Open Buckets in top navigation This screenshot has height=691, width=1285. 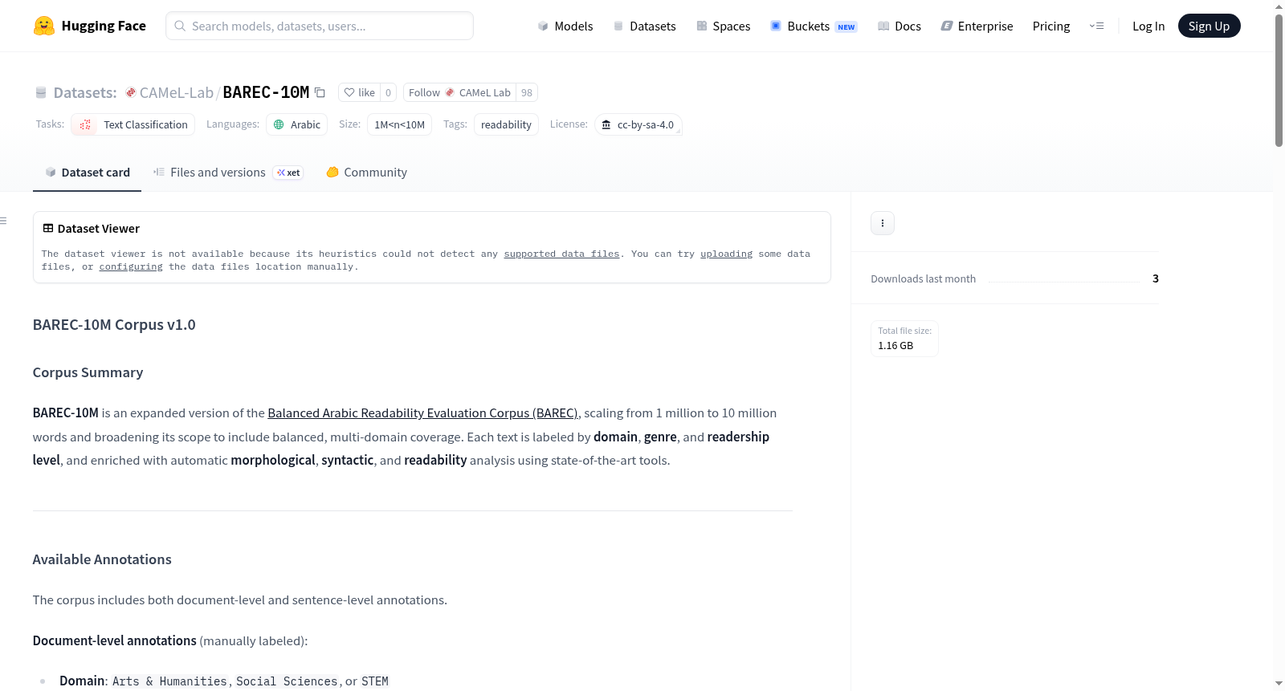(814, 26)
